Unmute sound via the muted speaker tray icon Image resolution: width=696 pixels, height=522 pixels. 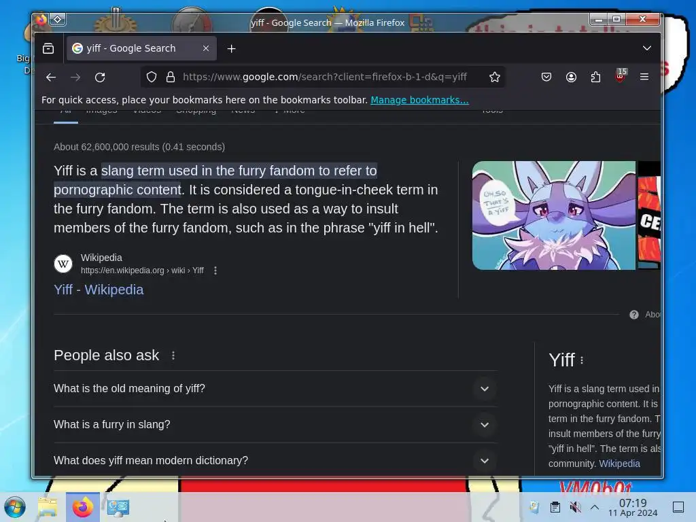[x=575, y=507]
